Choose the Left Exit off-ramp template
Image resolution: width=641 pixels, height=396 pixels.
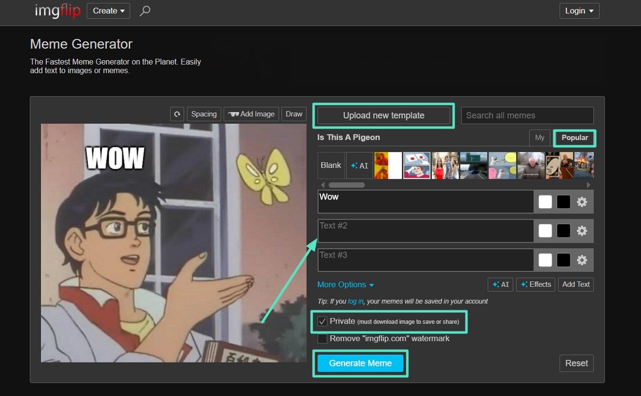tap(474, 165)
